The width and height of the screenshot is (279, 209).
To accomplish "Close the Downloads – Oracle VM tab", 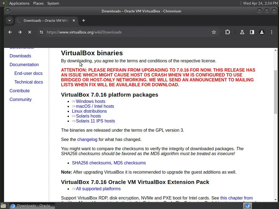I will point(74,20).
